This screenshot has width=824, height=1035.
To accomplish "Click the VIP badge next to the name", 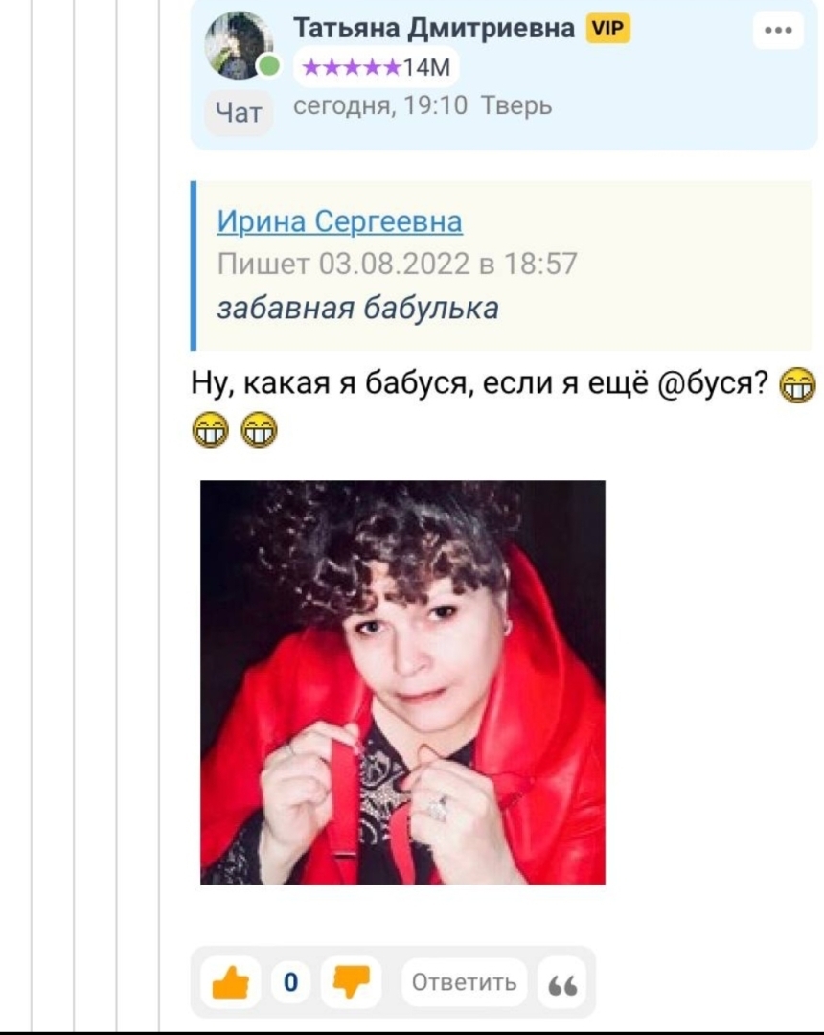I will coord(607,29).
